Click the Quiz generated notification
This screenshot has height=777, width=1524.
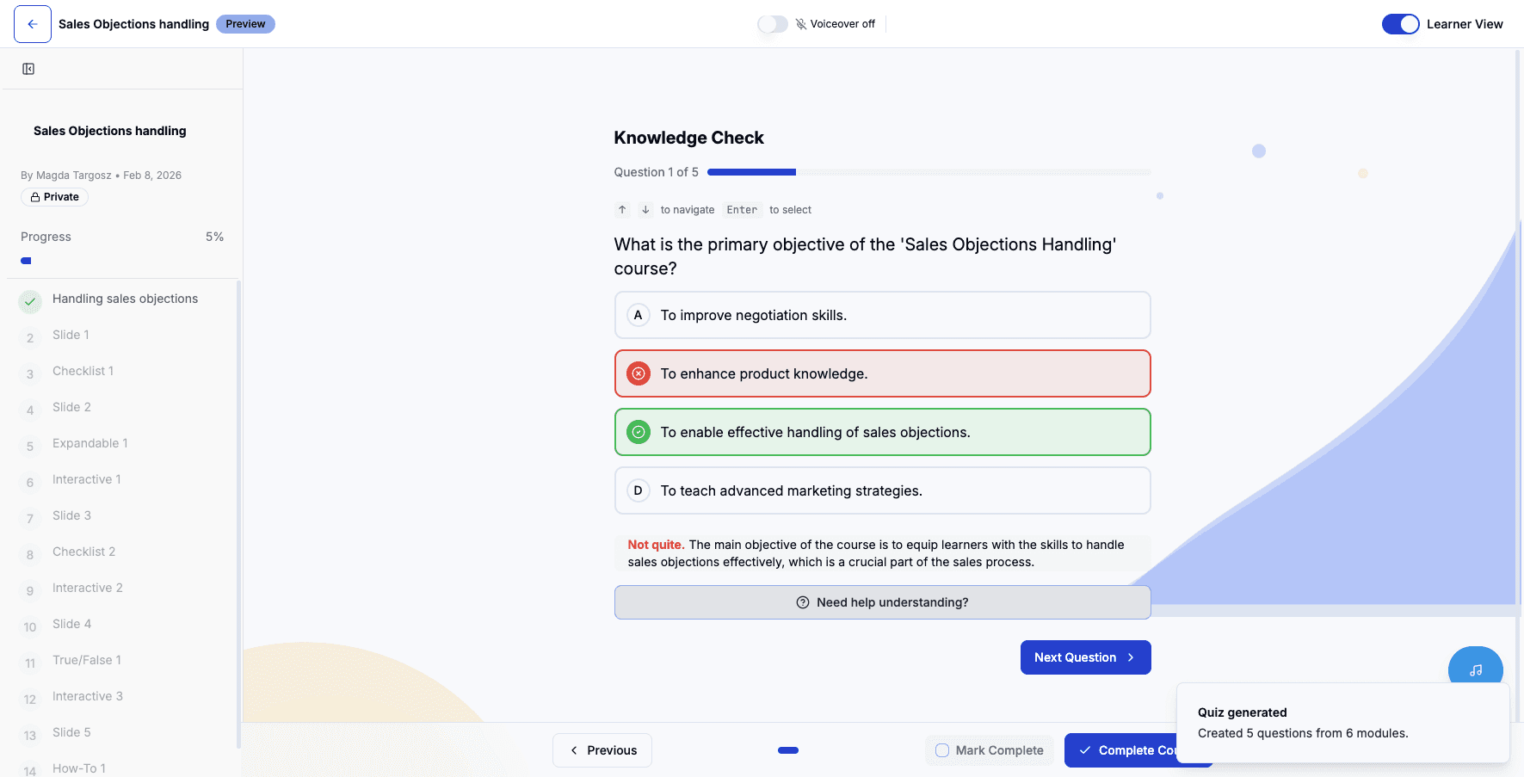pos(1342,723)
